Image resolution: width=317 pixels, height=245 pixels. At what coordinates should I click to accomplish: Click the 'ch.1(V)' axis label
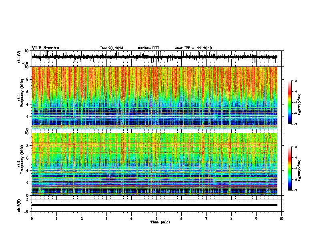[x=19, y=57]
